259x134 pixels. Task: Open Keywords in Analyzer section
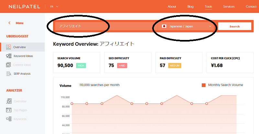tap(20, 119)
